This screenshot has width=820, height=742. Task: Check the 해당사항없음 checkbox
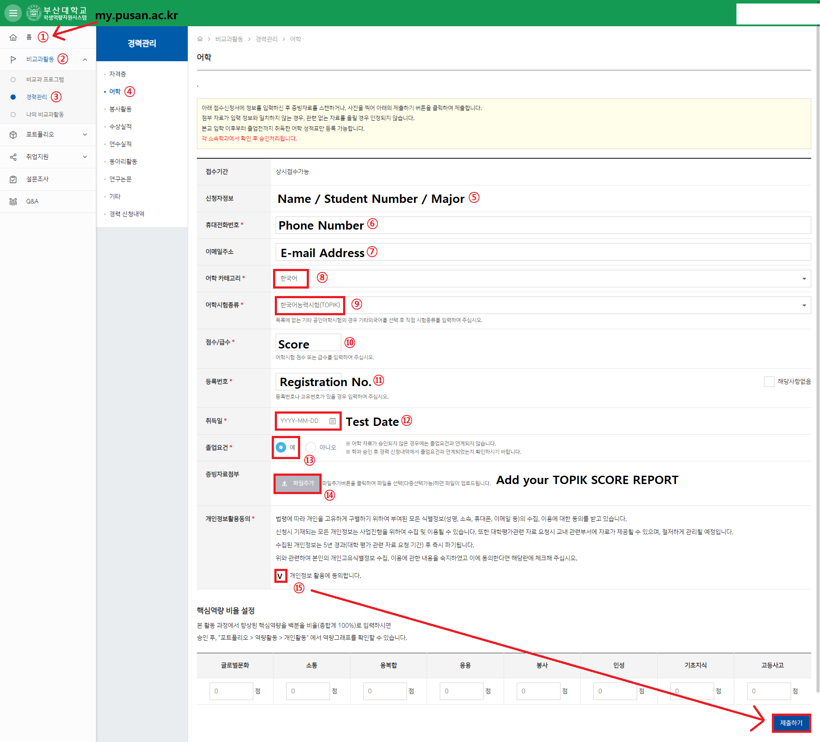coord(769,382)
